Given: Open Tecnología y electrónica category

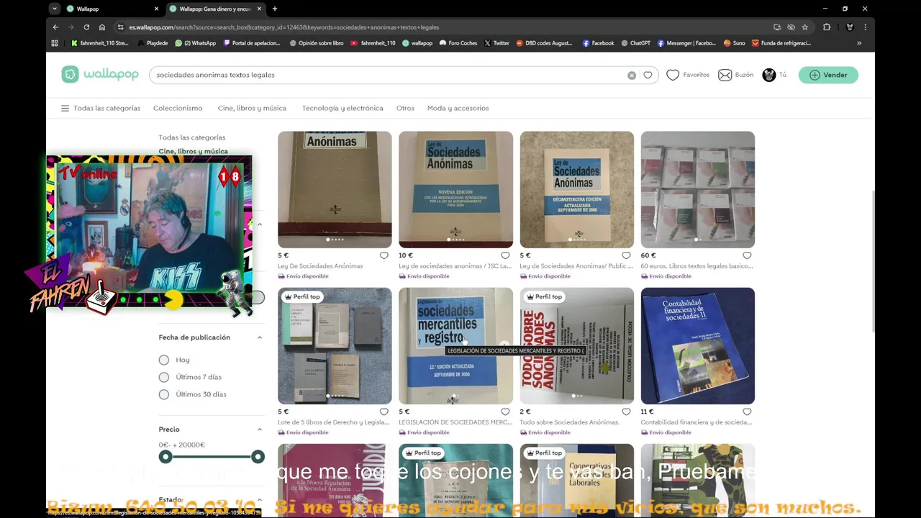Looking at the screenshot, I should tap(342, 108).
